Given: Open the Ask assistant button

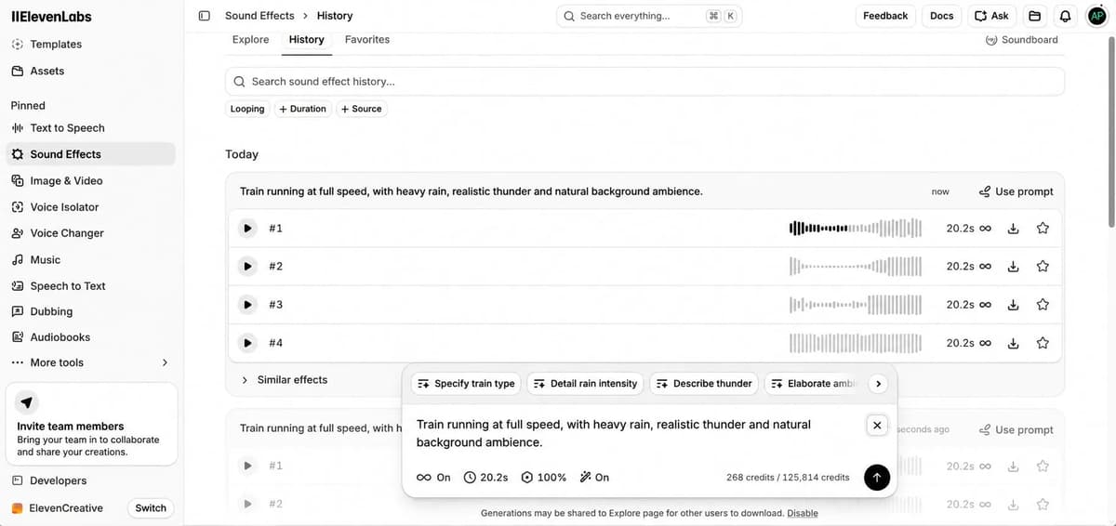Looking at the screenshot, I should point(991,16).
